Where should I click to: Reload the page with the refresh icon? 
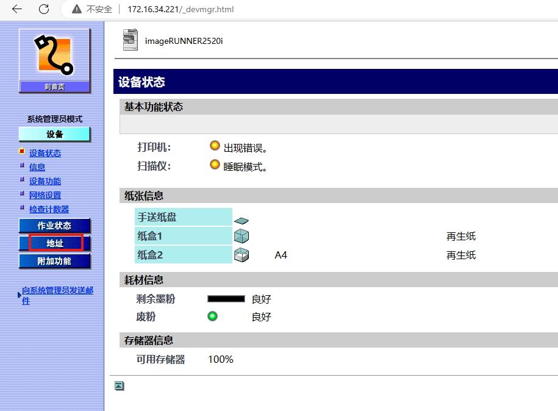[x=44, y=9]
